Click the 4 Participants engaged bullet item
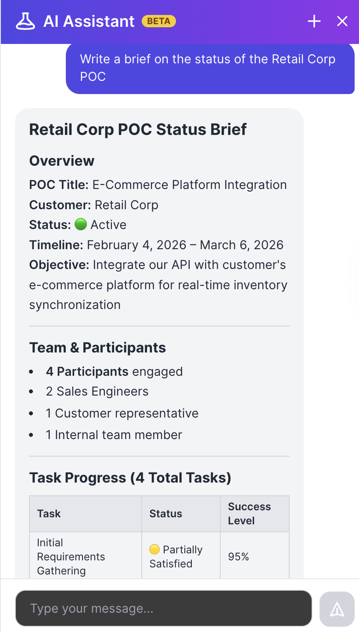The width and height of the screenshot is (359, 632). pyautogui.click(x=114, y=371)
